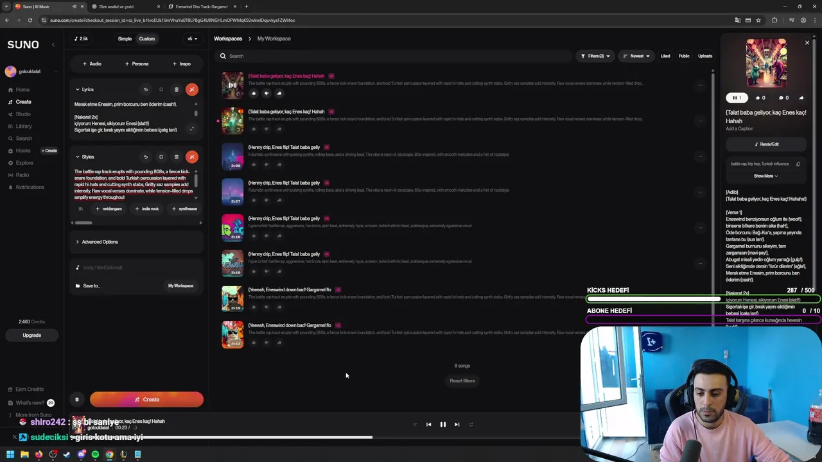Share song from details panel

(801, 98)
